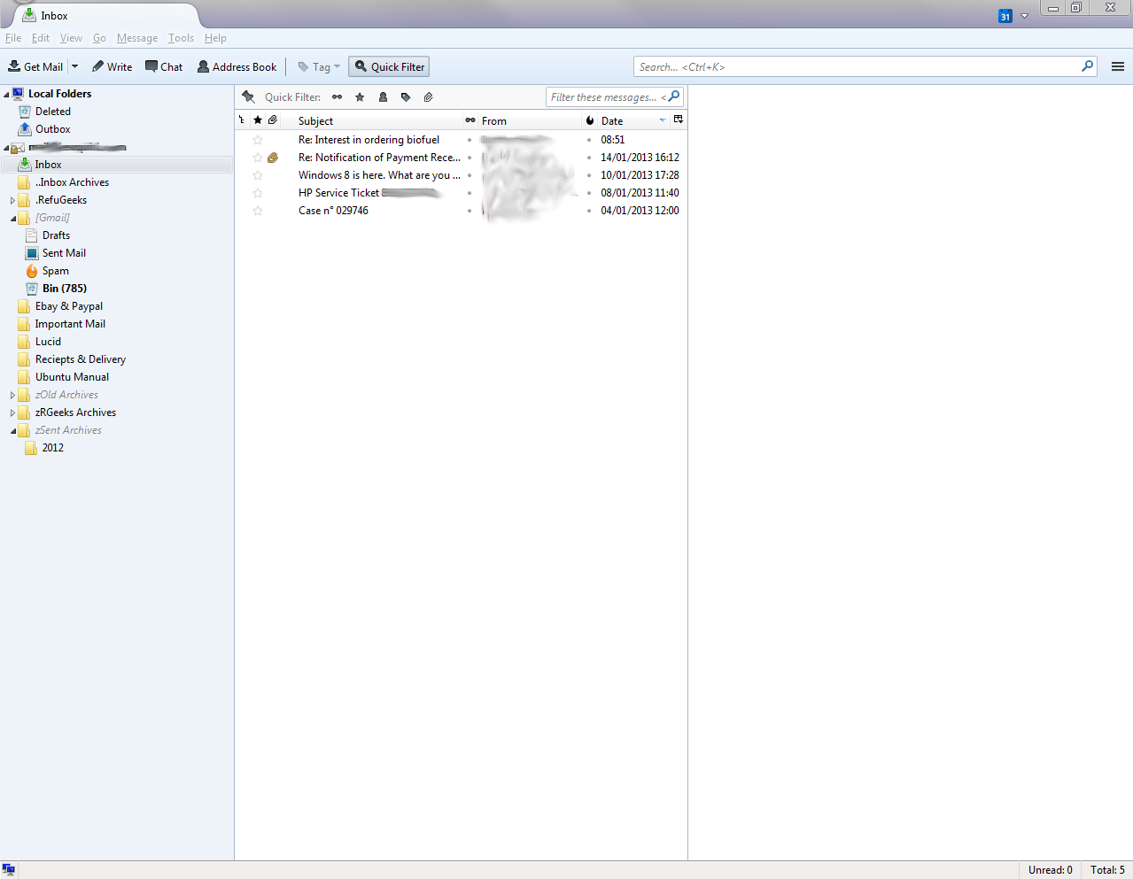Viewport: 1133px width, 879px height.
Task: Filter messages with attachments using paperclip icon
Action: pyautogui.click(x=428, y=97)
